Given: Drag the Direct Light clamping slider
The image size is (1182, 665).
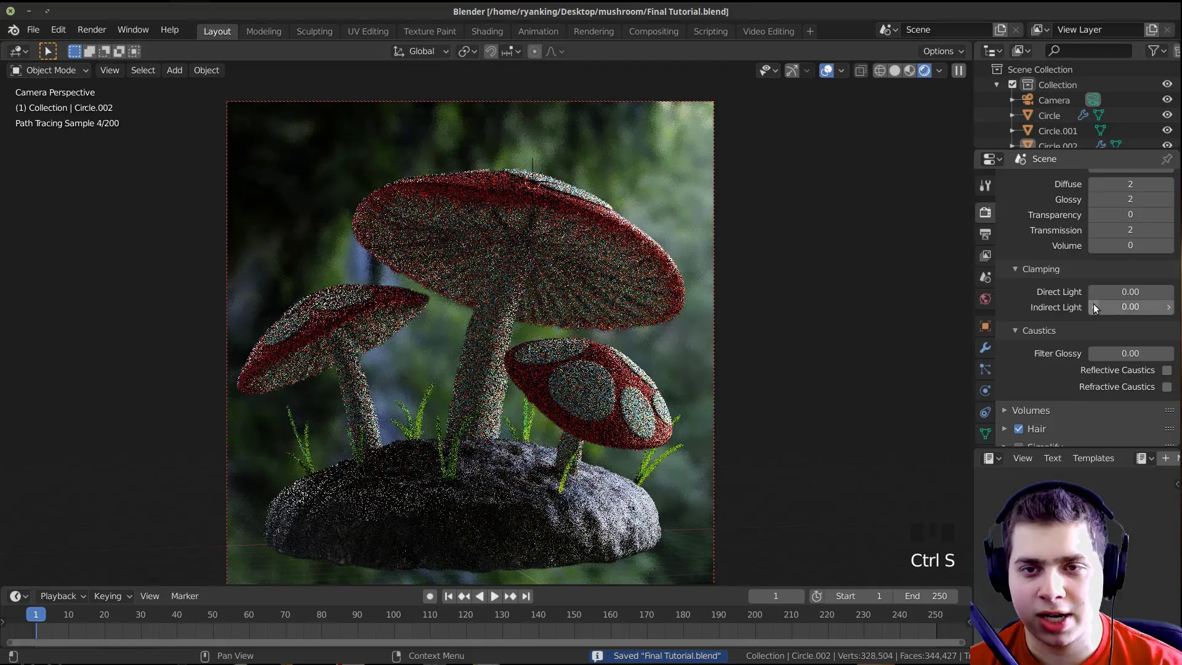Looking at the screenshot, I should [1130, 291].
